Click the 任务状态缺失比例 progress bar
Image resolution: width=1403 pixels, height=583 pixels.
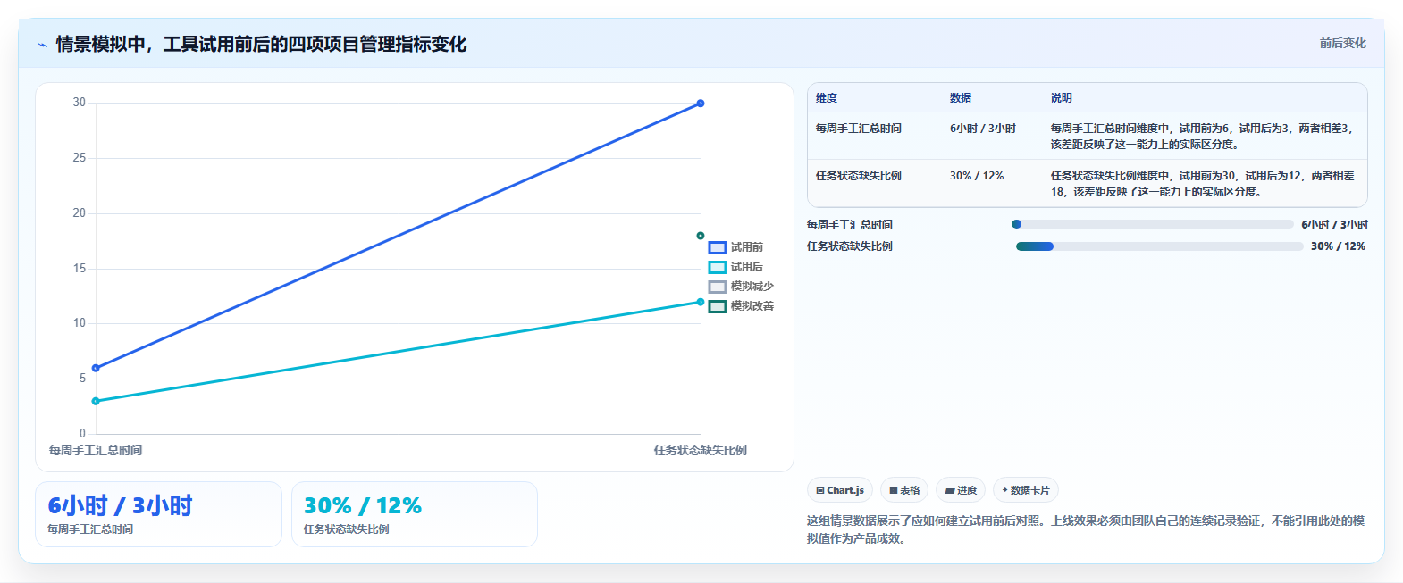pos(1159,246)
